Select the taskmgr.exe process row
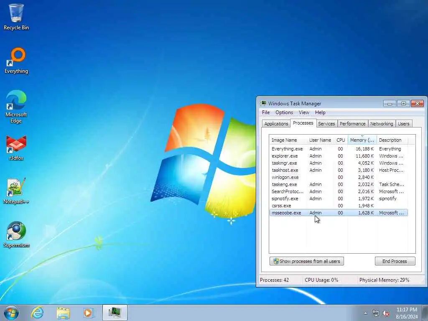The image size is (428, 321). pos(339,163)
